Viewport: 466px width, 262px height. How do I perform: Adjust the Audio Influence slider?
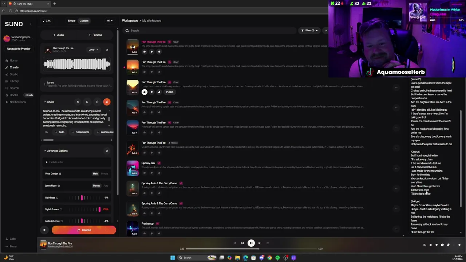tap(82, 221)
